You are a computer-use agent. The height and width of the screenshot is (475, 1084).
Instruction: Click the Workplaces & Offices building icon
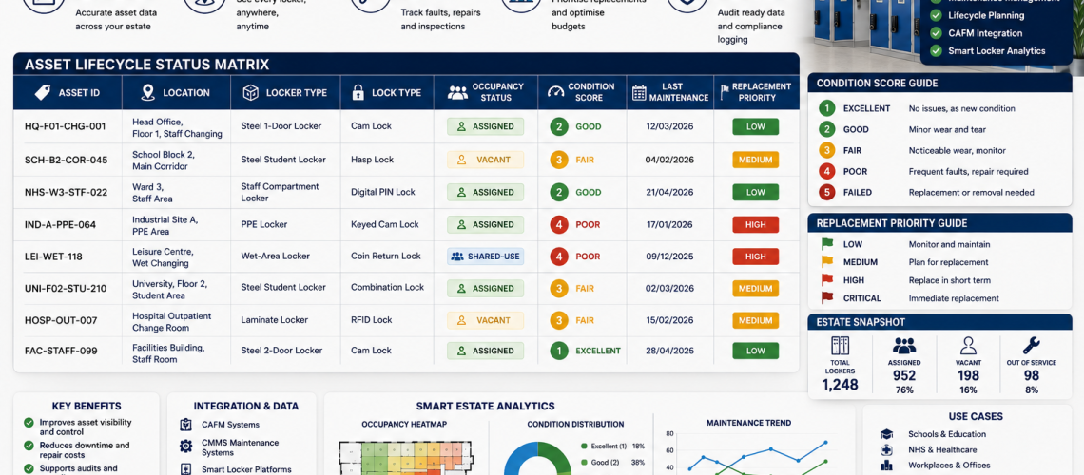[886, 466]
